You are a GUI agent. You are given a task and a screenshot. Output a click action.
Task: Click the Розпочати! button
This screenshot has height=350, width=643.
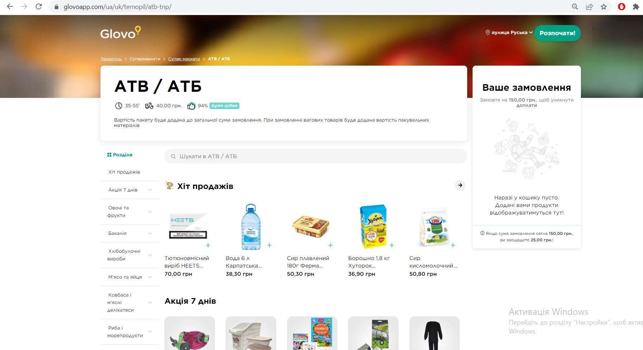pyautogui.click(x=558, y=33)
